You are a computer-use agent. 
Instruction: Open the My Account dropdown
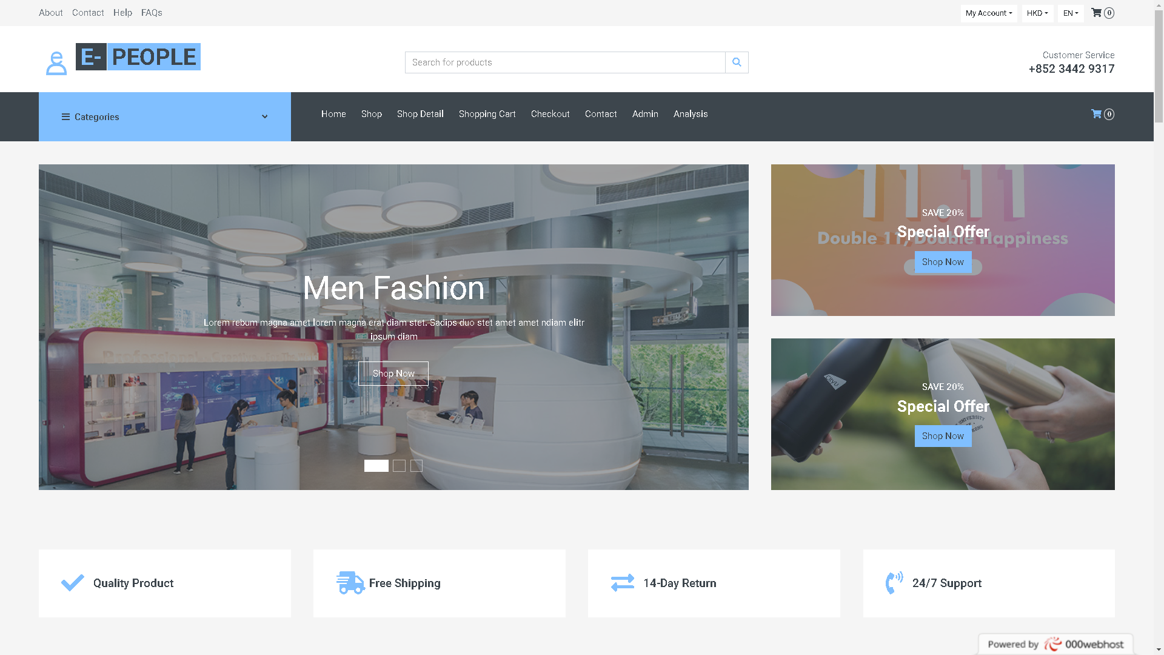(x=989, y=13)
